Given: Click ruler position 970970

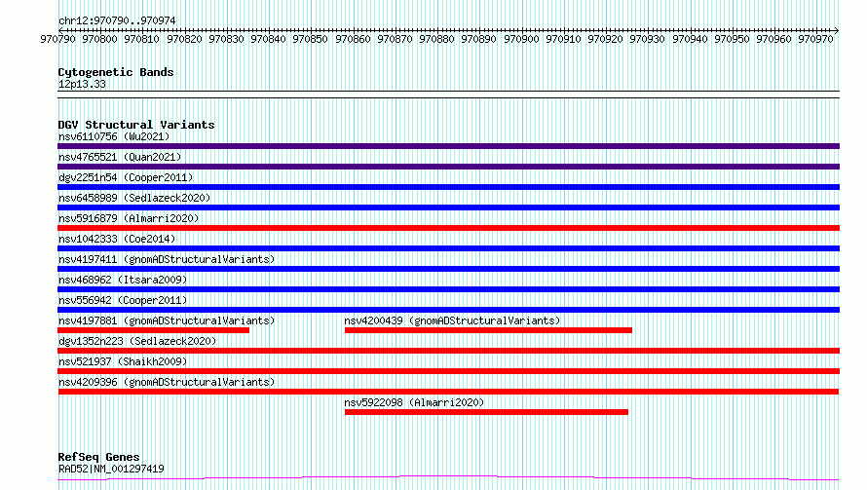Looking at the screenshot, I should [x=816, y=39].
